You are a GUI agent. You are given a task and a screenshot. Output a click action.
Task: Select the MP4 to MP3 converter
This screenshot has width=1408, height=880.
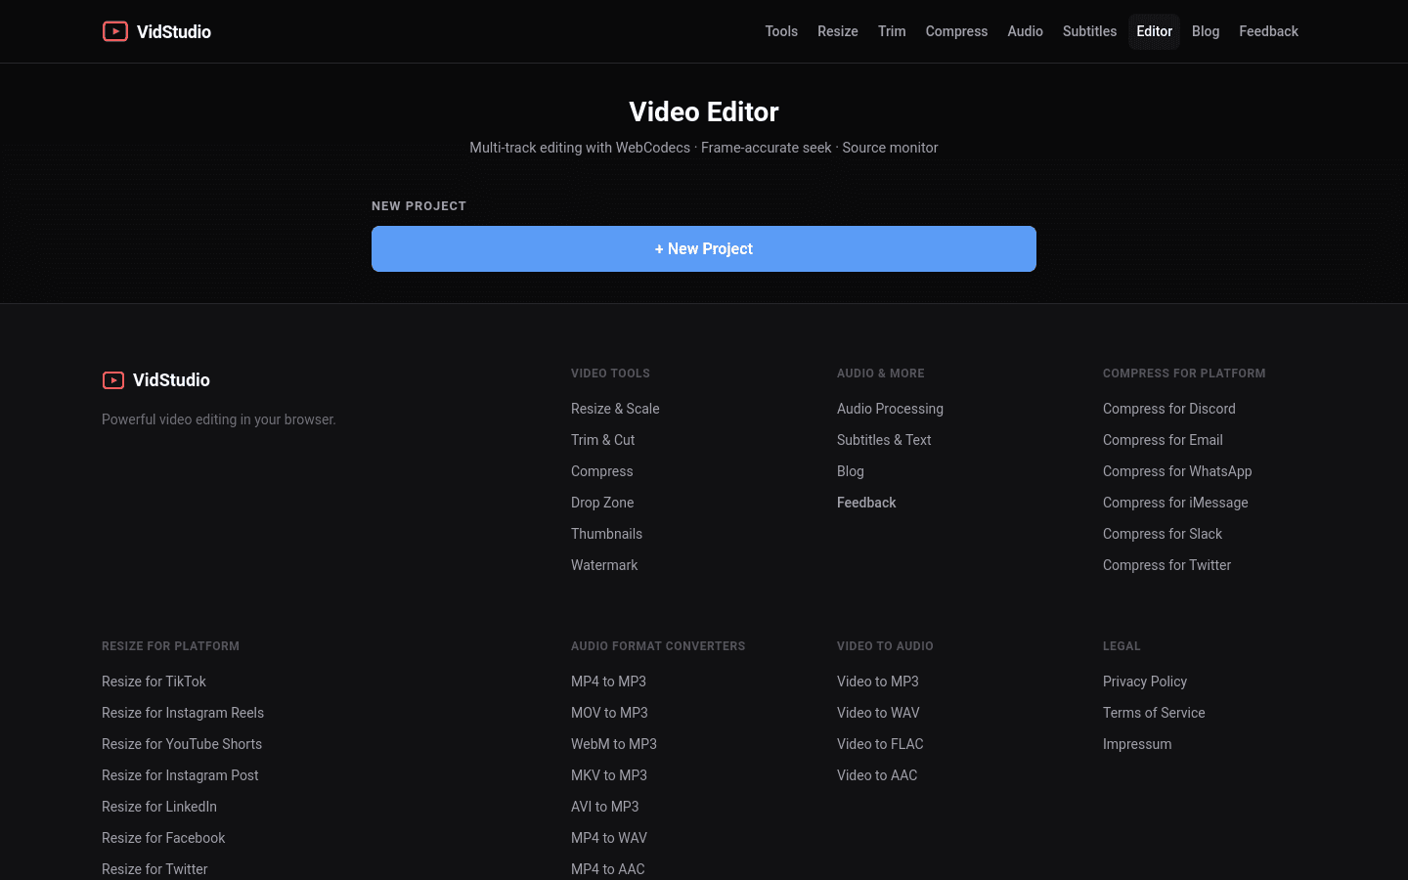(608, 682)
